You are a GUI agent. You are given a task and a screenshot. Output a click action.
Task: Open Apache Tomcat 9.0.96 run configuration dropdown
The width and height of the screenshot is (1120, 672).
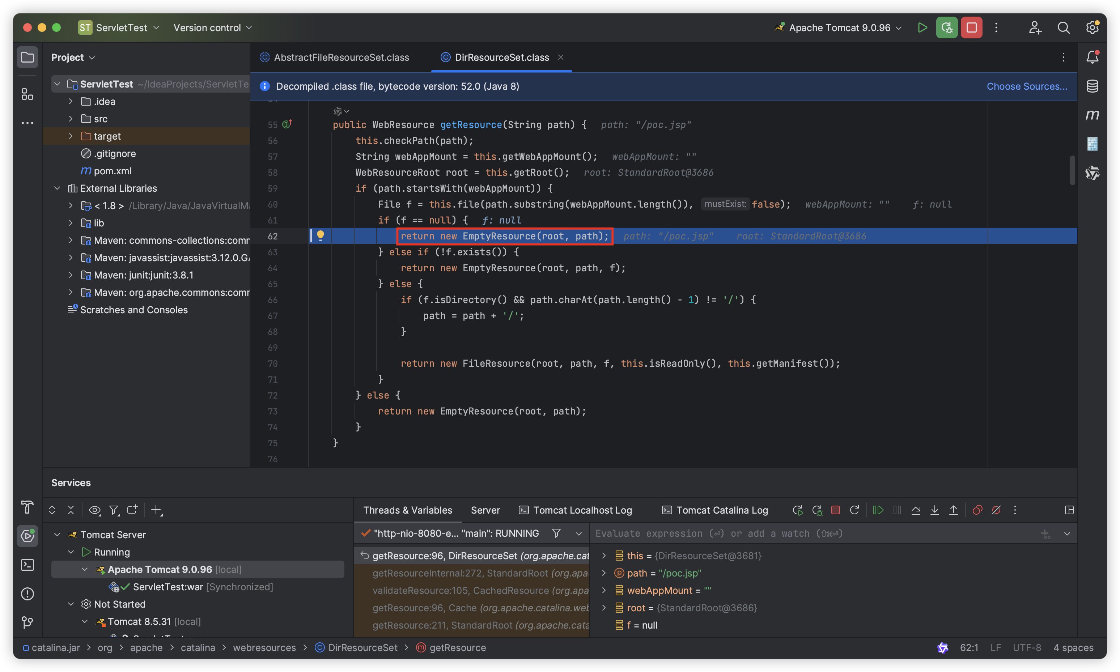pyautogui.click(x=839, y=27)
